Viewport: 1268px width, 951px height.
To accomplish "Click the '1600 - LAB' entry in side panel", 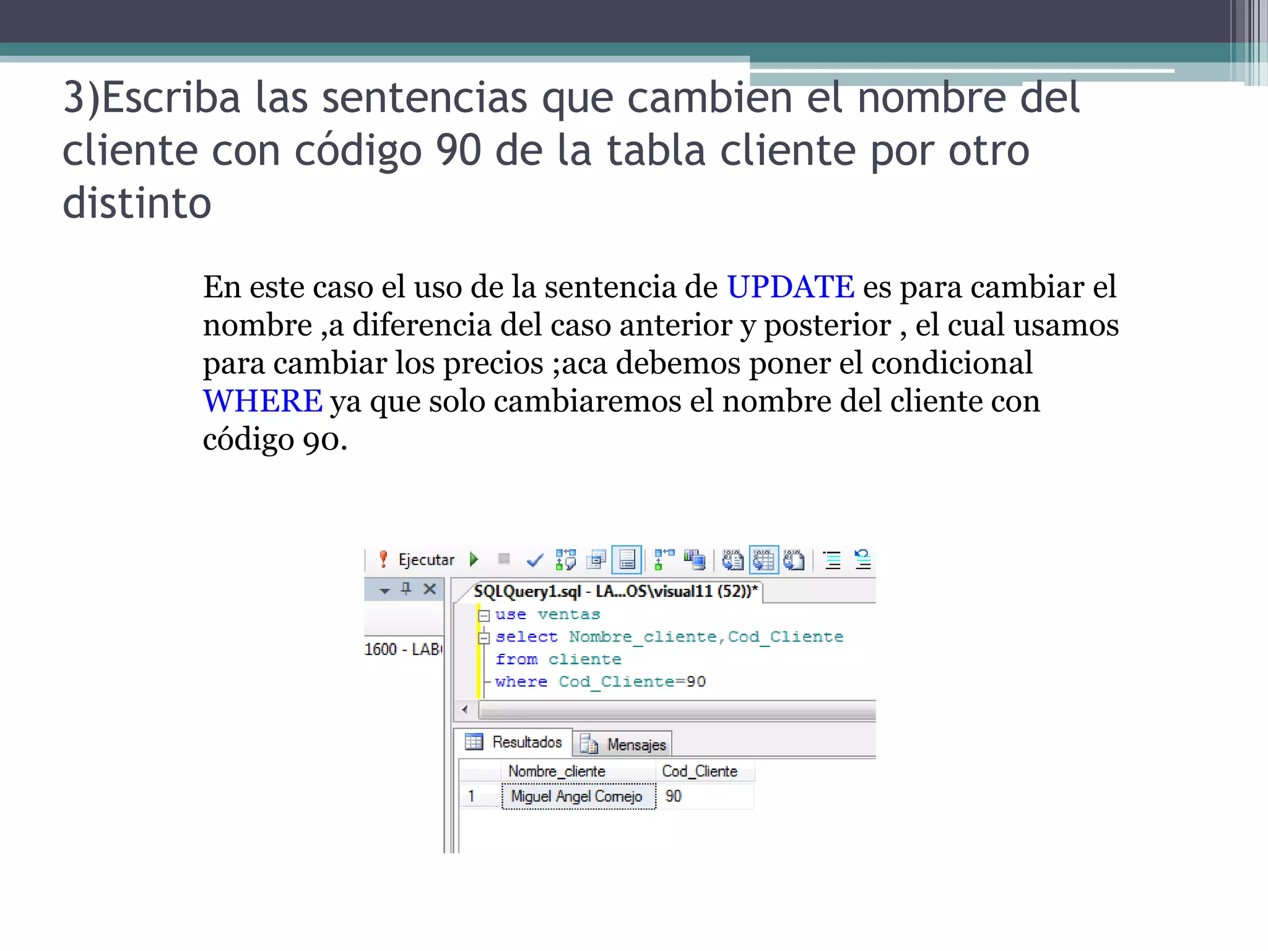I will (403, 649).
